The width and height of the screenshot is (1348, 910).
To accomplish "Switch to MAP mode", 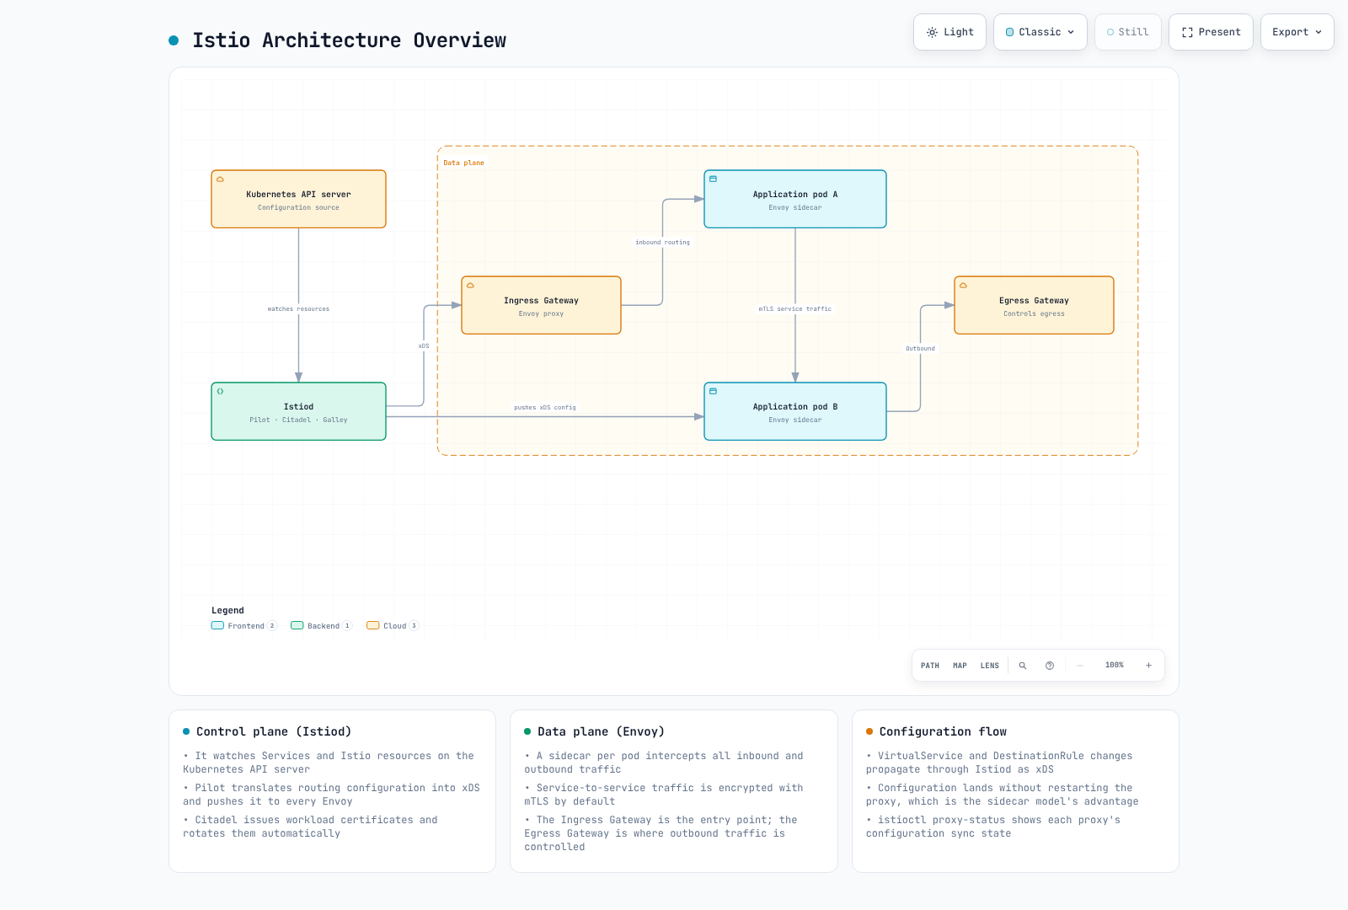I will coord(960,666).
